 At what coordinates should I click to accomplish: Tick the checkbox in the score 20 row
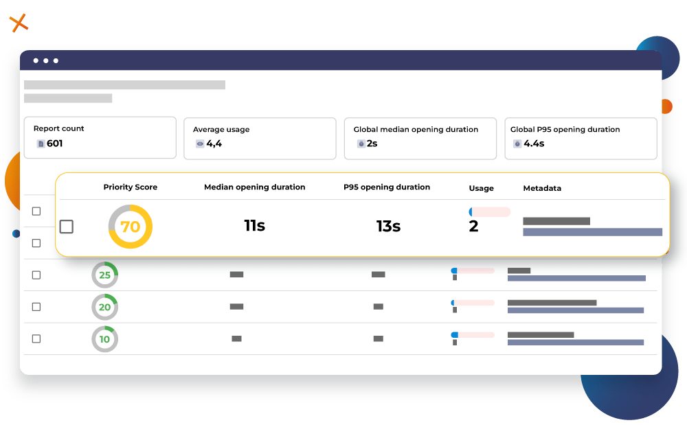point(36,307)
